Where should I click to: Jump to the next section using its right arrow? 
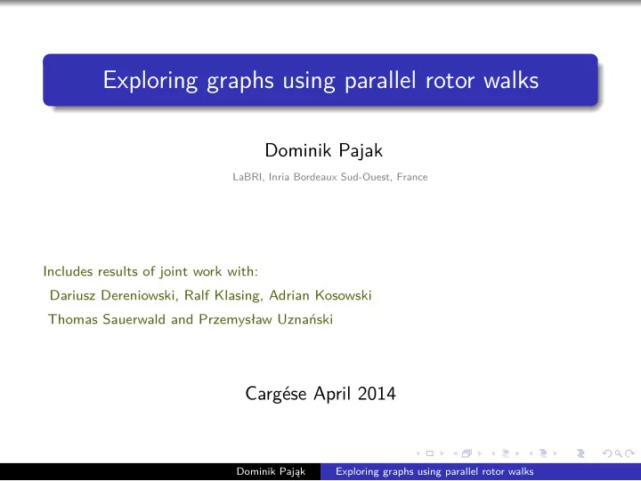click(x=556, y=453)
